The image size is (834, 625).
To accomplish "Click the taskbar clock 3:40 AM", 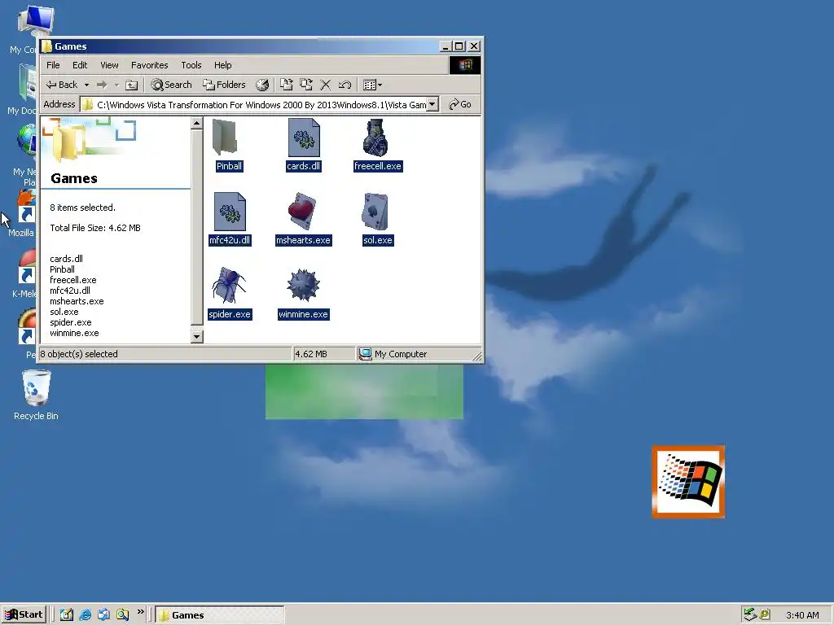I will [802, 615].
